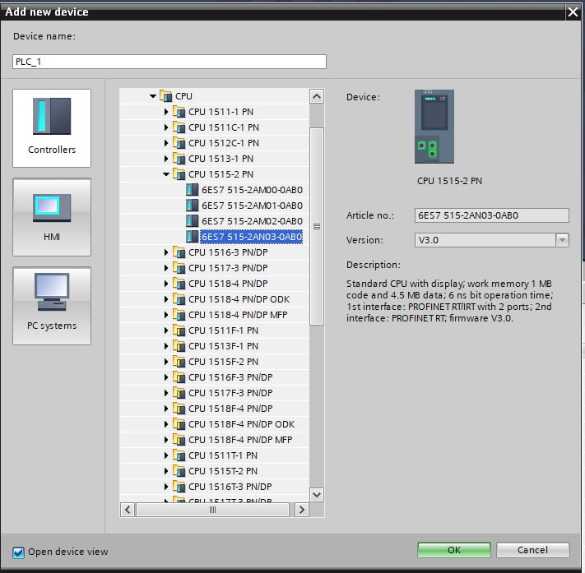This screenshot has width=585, height=573.
Task: Click the CPU 1518F-4 PN/DP MFP folder icon
Action: [x=179, y=441]
